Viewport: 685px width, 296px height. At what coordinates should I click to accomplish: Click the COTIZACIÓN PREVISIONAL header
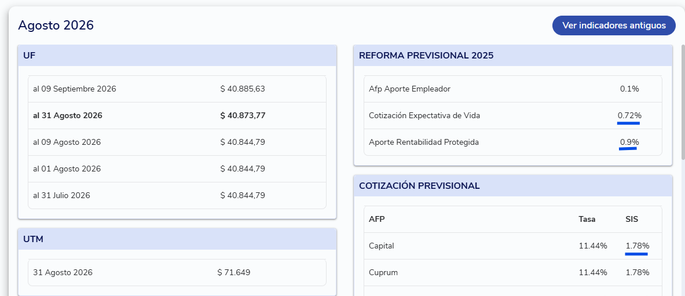[x=513, y=186]
